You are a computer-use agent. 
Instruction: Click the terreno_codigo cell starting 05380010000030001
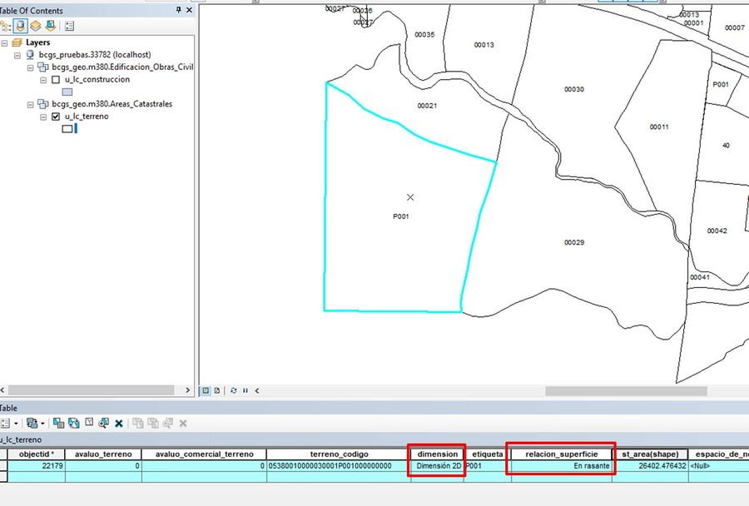(x=339, y=465)
